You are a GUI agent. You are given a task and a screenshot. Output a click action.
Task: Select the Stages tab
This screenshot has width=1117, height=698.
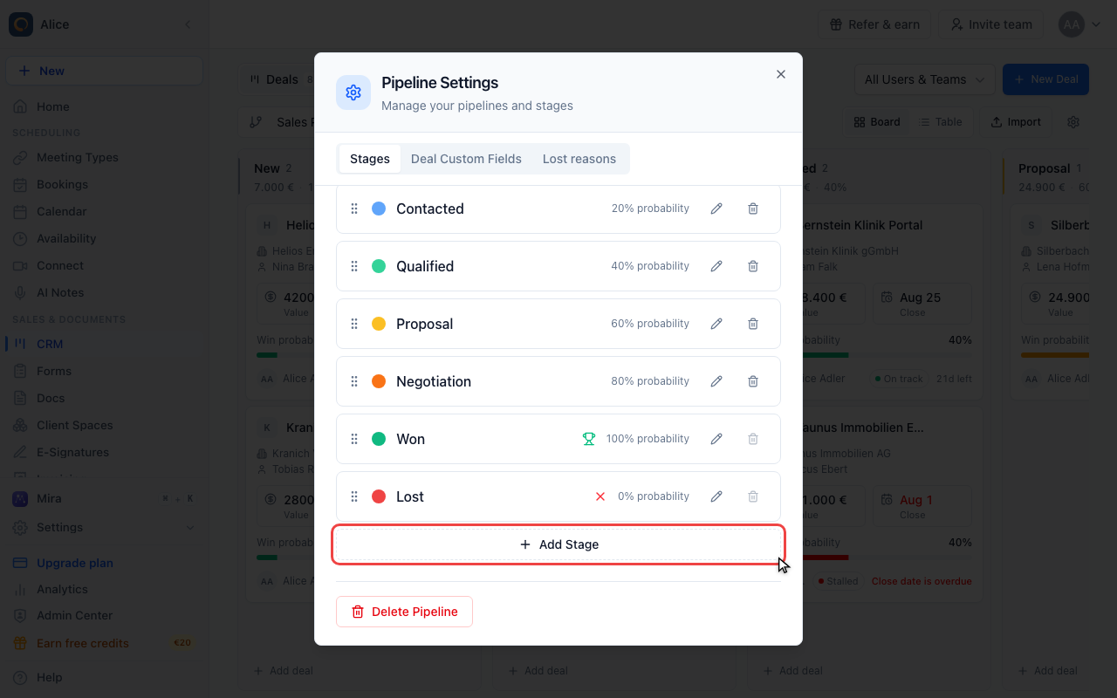click(x=370, y=159)
